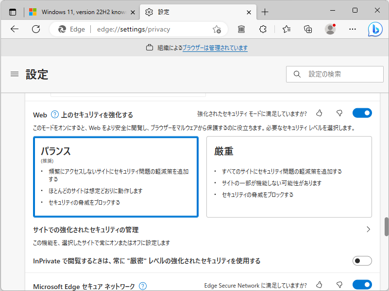The height and width of the screenshot is (291, 389).
Task: Enable the InPrivate 厳密レベル toggle
Action: coord(362,260)
